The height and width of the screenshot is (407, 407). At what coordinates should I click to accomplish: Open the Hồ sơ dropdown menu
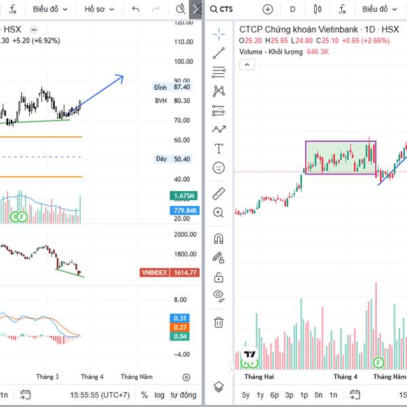coord(99,9)
